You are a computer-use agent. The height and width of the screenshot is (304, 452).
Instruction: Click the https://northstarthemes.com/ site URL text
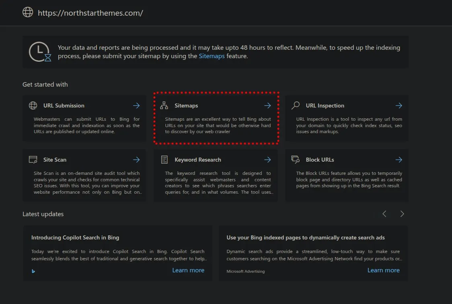coord(90,13)
